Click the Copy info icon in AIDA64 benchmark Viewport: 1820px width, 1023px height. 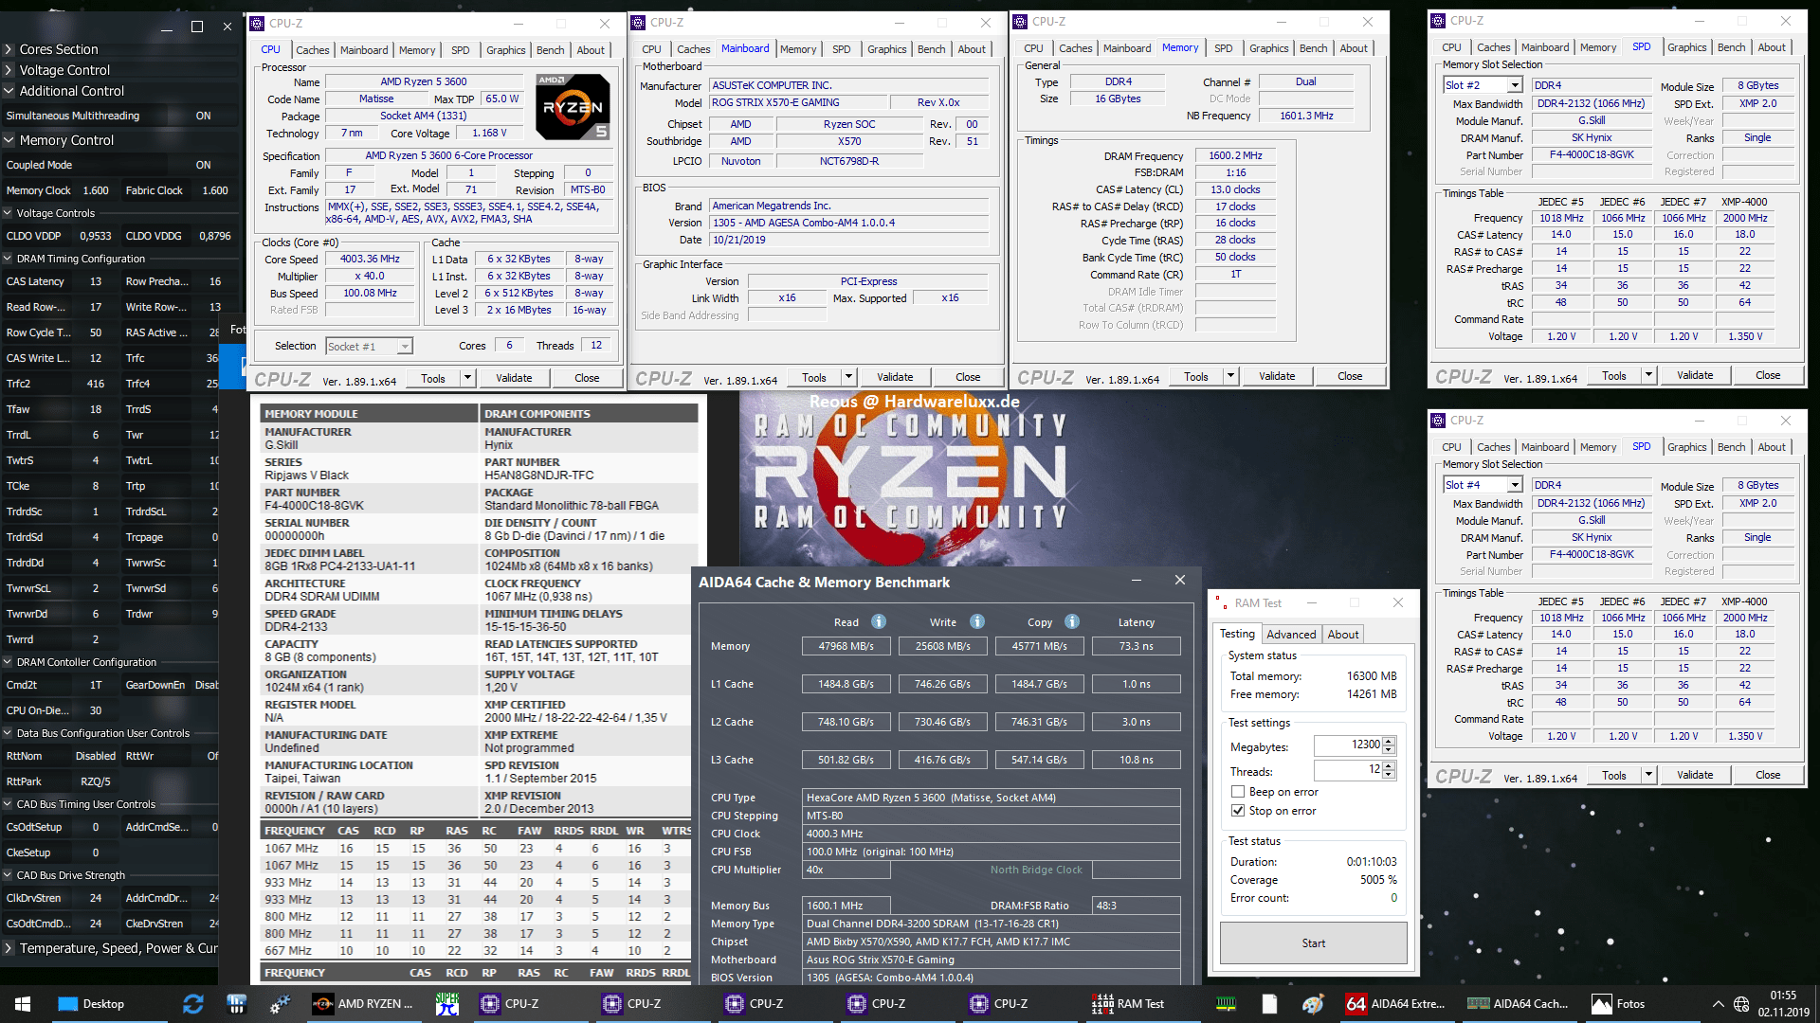1072,622
